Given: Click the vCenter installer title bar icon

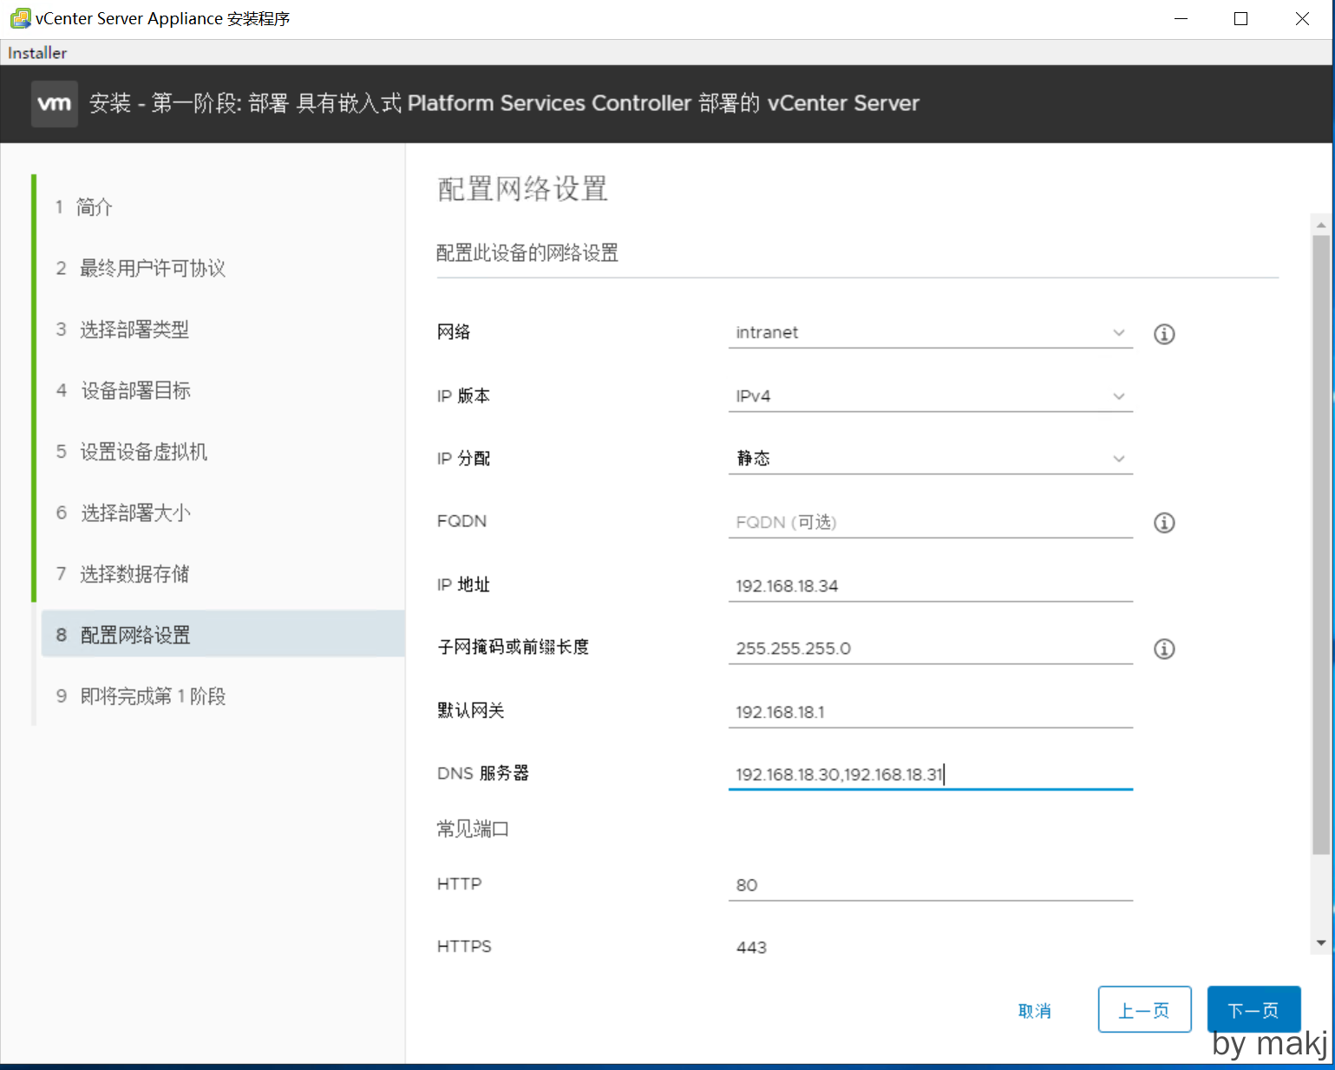Looking at the screenshot, I should (x=19, y=18).
